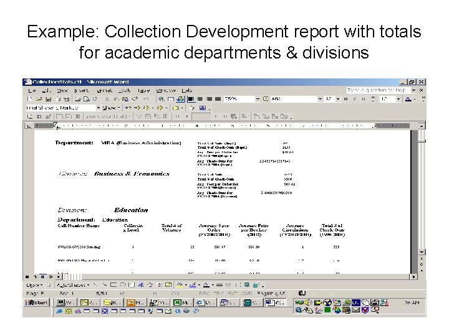Open the Show dropdown in Reviewing toolbar
This screenshot has width=449, height=336.
point(111,108)
